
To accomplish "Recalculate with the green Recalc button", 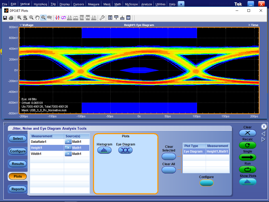I will (247, 145).
